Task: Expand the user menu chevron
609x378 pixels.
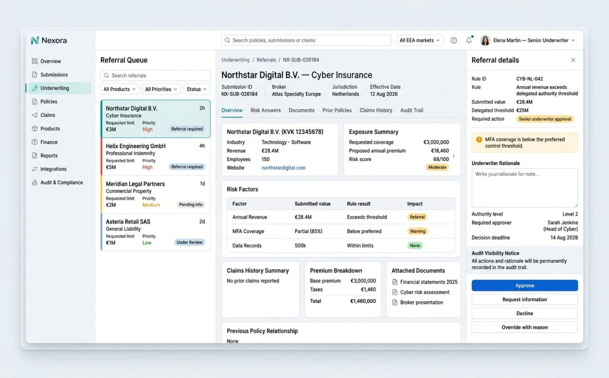Action: click(573, 40)
